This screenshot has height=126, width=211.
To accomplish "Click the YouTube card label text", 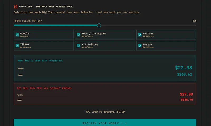I will 148,34.
